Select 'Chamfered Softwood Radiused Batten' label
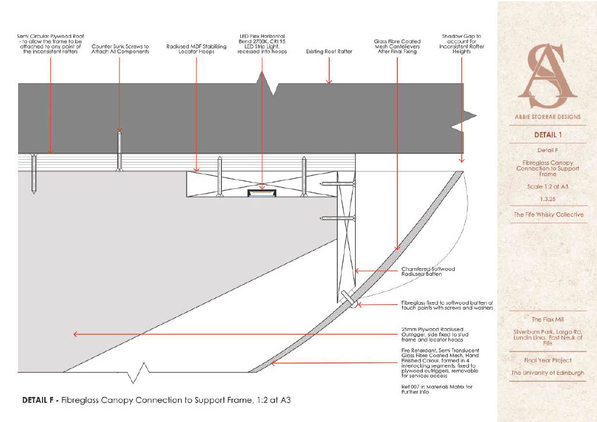597x422 pixels. (428, 271)
